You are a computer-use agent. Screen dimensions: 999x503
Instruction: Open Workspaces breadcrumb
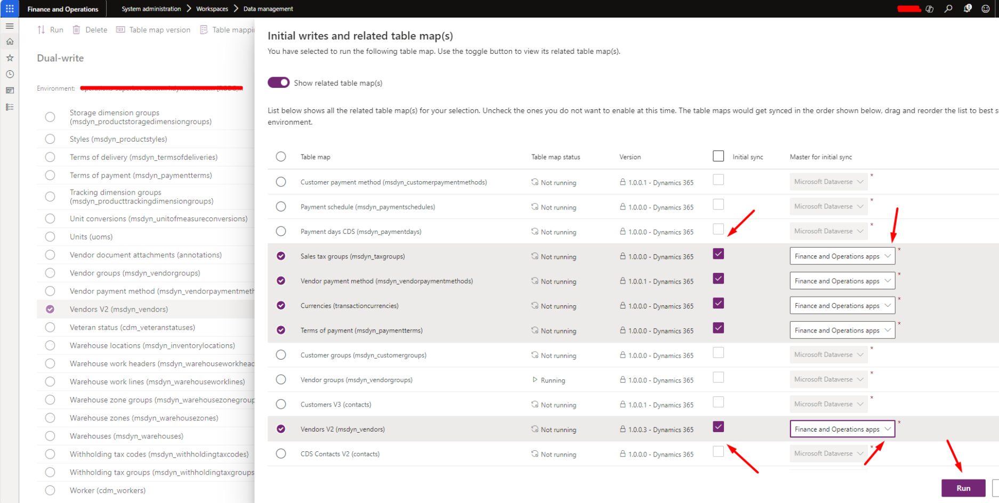pos(212,9)
